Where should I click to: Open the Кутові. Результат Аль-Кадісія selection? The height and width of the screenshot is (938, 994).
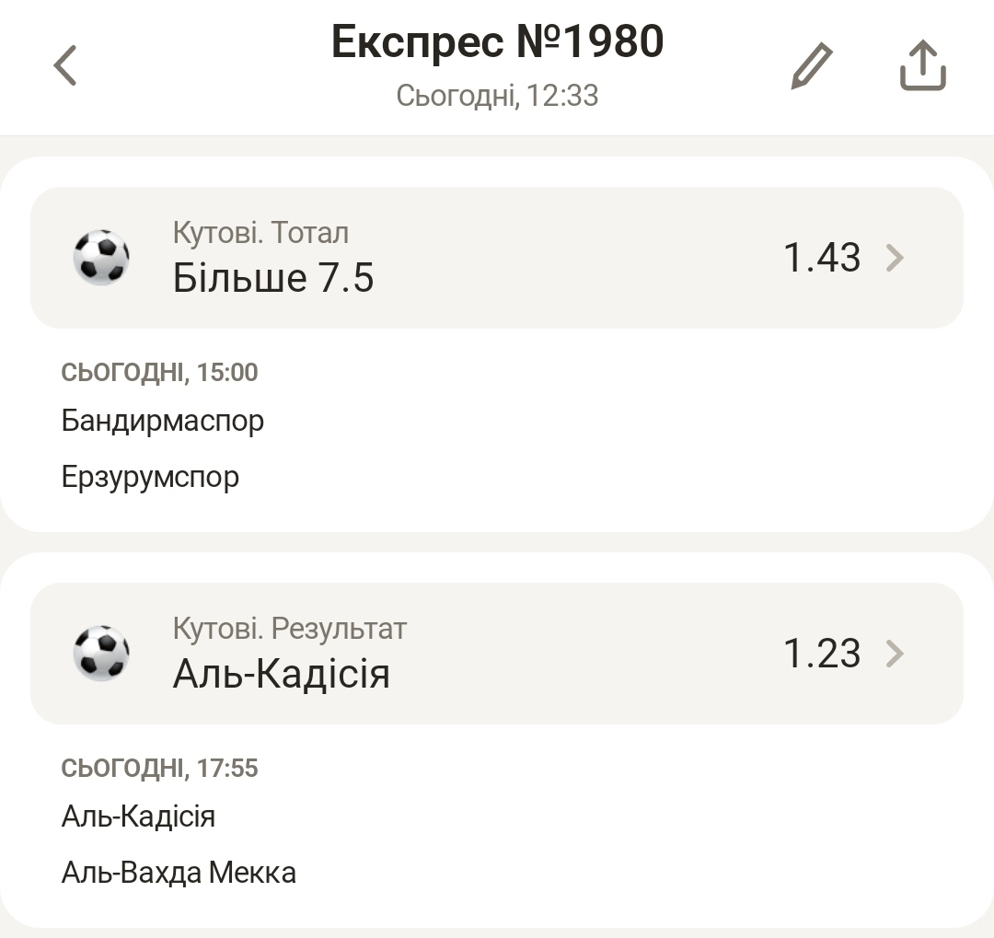(x=497, y=654)
